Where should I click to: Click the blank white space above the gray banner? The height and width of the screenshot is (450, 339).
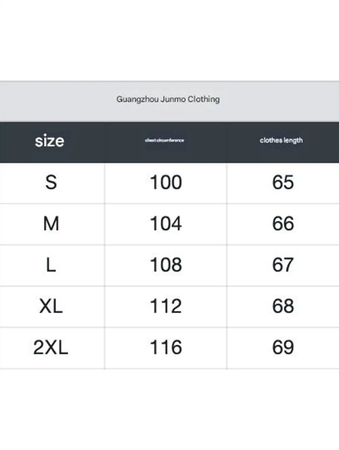tap(169, 40)
